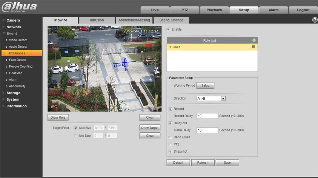Open Face Detect in sidebar
Image resolution: width=318 pixels, height=178 pixels.
coord(17,60)
